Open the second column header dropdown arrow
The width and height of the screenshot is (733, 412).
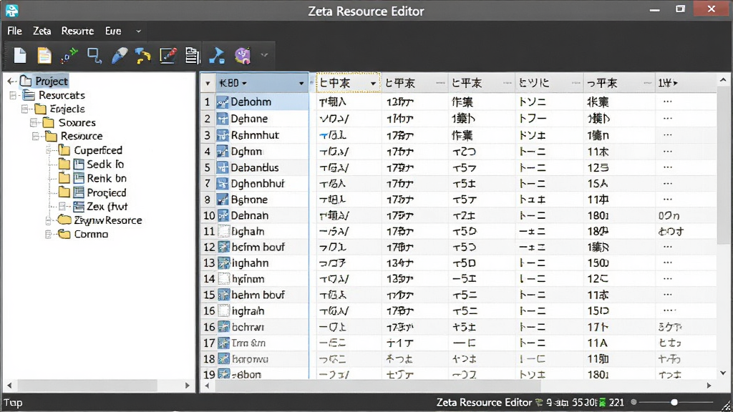point(373,84)
